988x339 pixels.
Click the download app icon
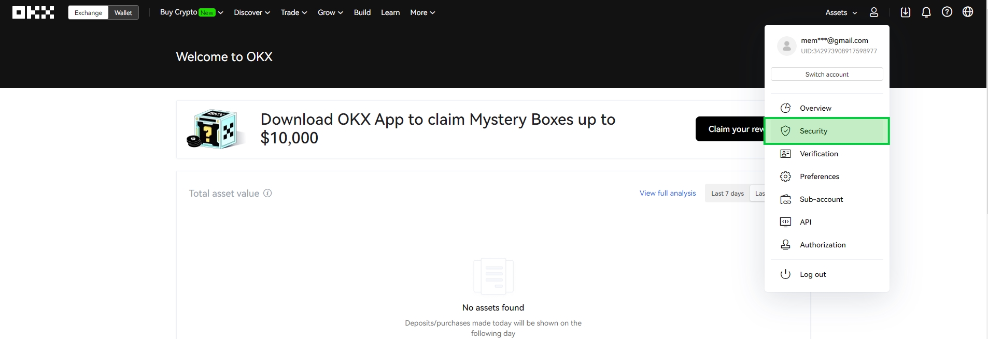click(906, 12)
